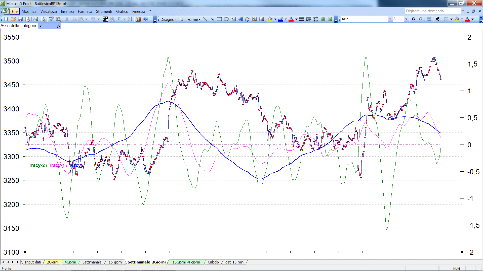The height and width of the screenshot is (271, 483).
Task: Open the Grafico menu
Action: point(122,12)
